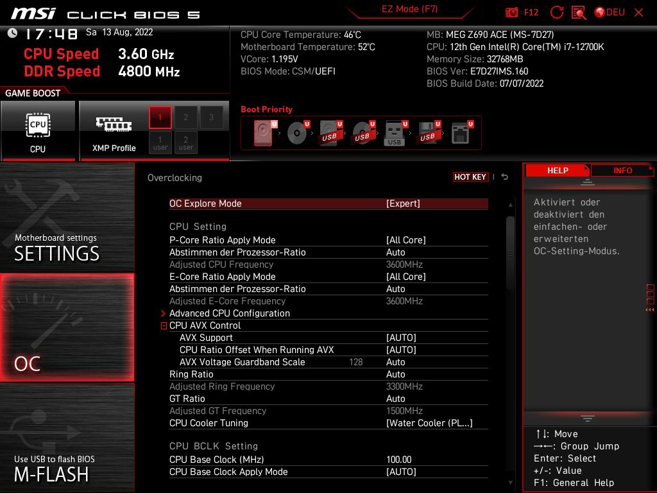This screenshot has width=657, height=493.
Task: Open M-FLASH BIOS flash section
Action: [x=67, y=438]
